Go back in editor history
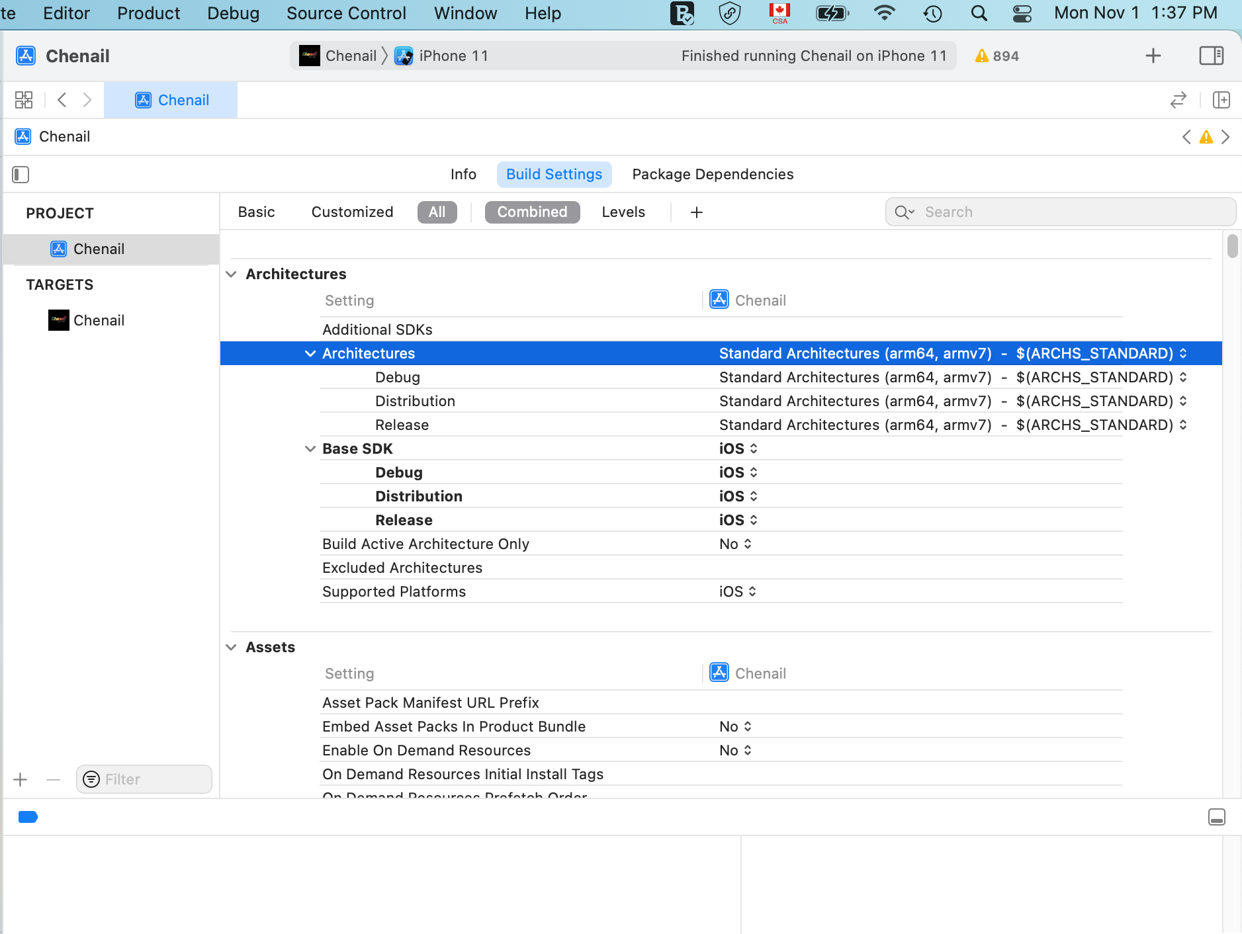Image resolution: width=1242 pixels, height=934 pixels. [x=62, y=100]
